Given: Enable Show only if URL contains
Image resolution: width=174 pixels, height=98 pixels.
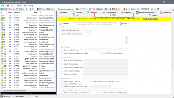Looking at the screenshot, I should pos(62,60).
